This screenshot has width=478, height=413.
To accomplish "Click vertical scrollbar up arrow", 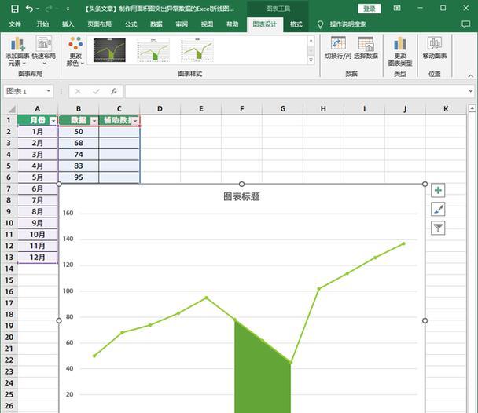I will tap(472, 108).
